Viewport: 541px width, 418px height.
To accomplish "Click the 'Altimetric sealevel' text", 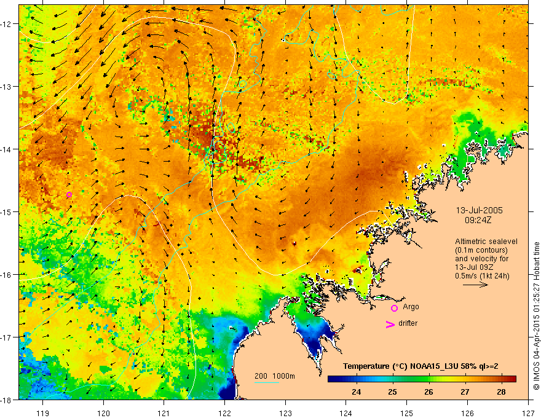I will pos(486,242).
